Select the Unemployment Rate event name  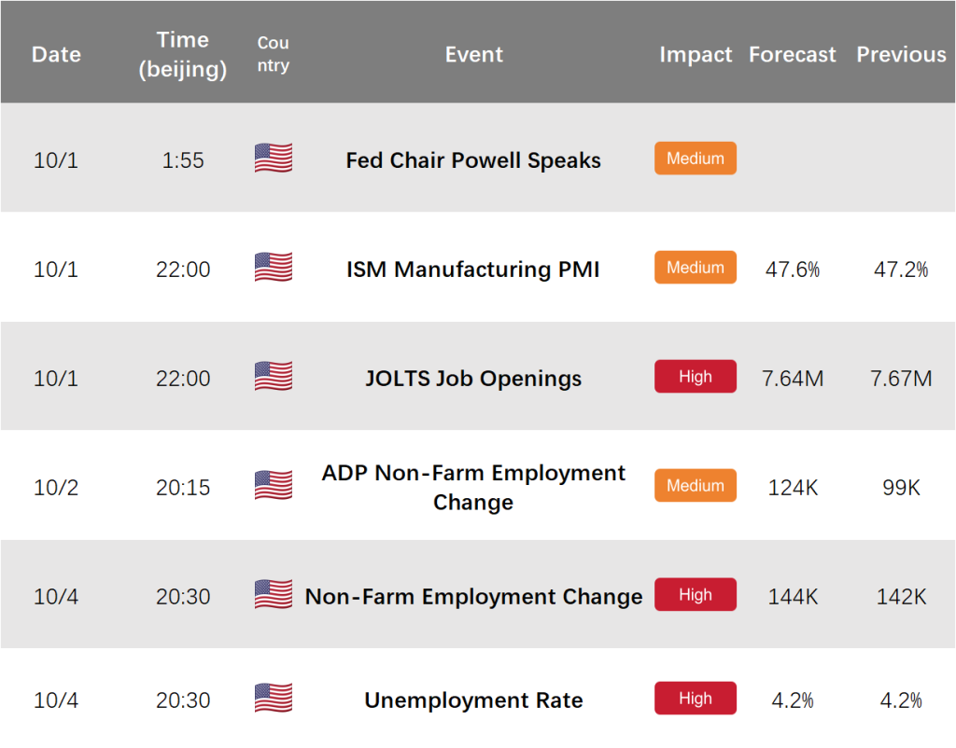pos(473,700)
